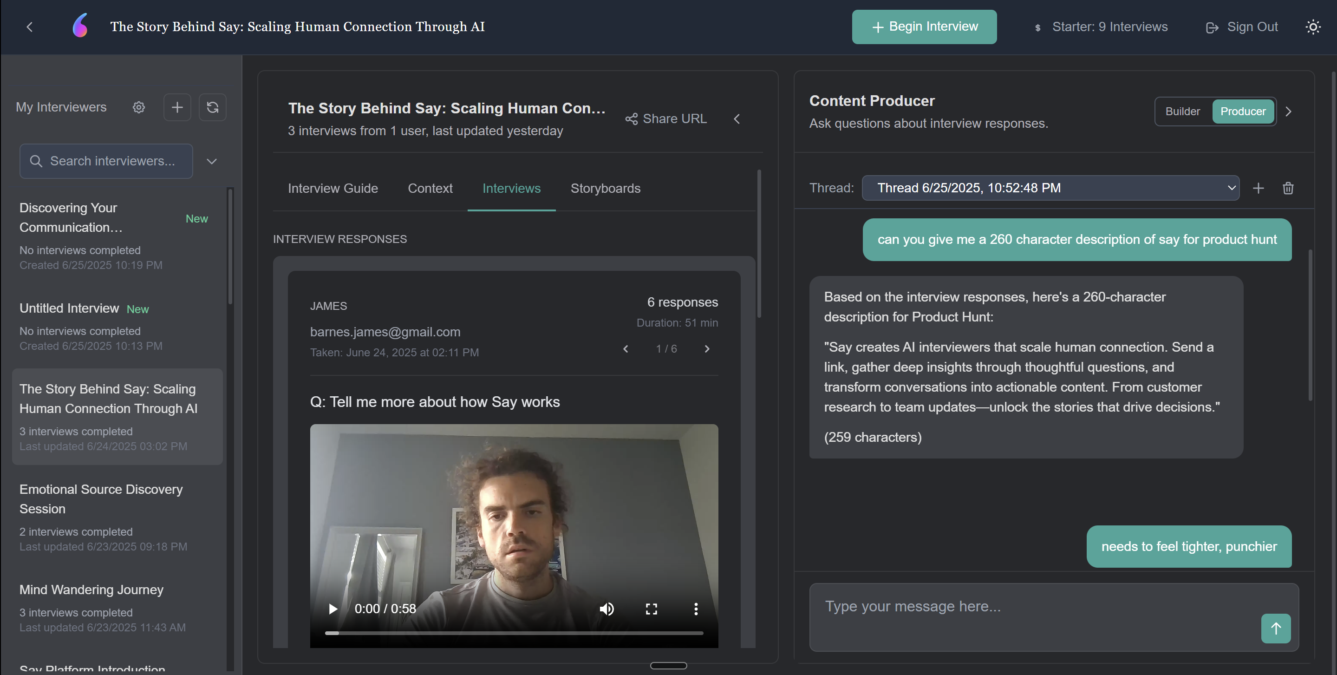Viewport: 1337px width, 675px height.
Task: Create a new thread plus icon
Action: 1258,188
